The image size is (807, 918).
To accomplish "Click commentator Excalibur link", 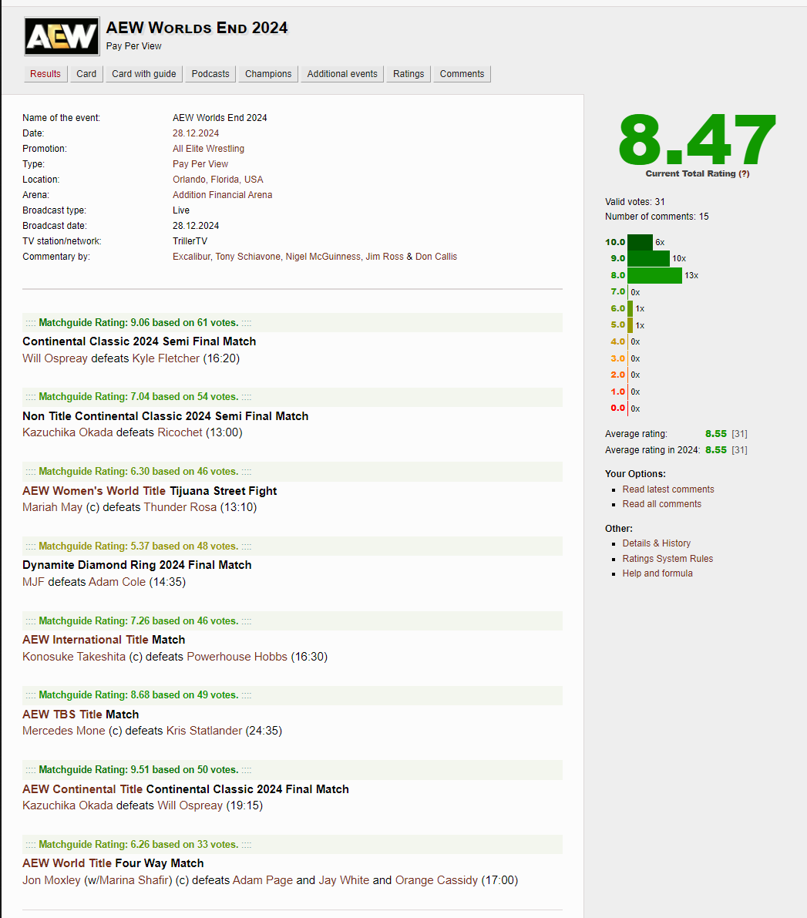I will click(x=191, y=257).
